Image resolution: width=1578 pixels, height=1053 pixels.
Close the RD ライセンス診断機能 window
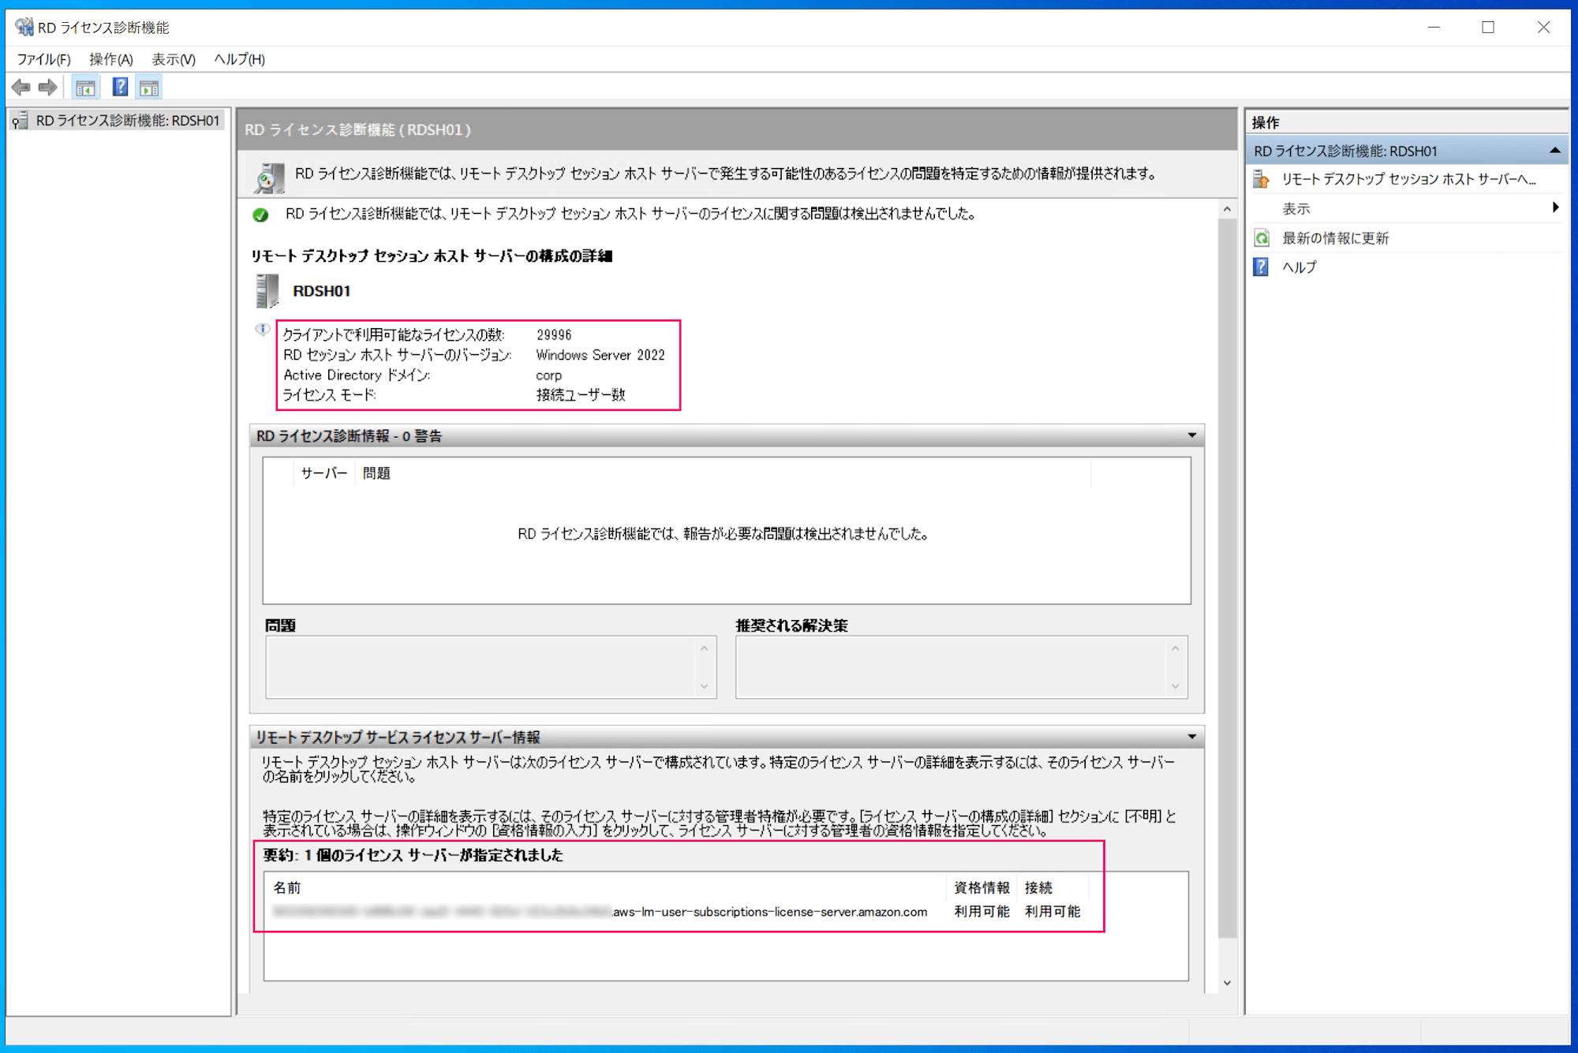pos(1543,28)
